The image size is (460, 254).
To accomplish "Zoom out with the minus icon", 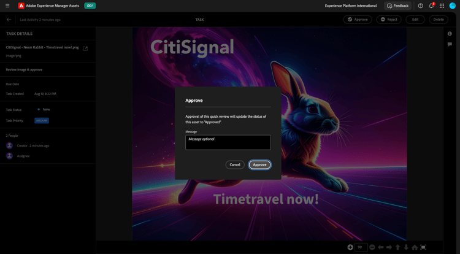I will [372, 247].
